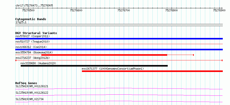Screen dimensions: 230x105
Task: Click the chr17:75276473..75276905 region label
Action: (x=34, y=6)
